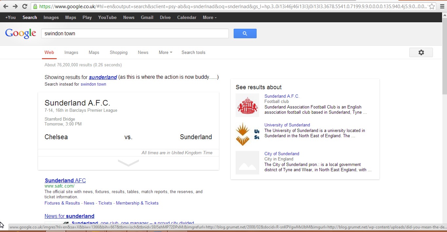Click the Google logo
Image resolution: width=447 pixels, height=232 pixels.
pyautogui.click(x=21, y=33)
